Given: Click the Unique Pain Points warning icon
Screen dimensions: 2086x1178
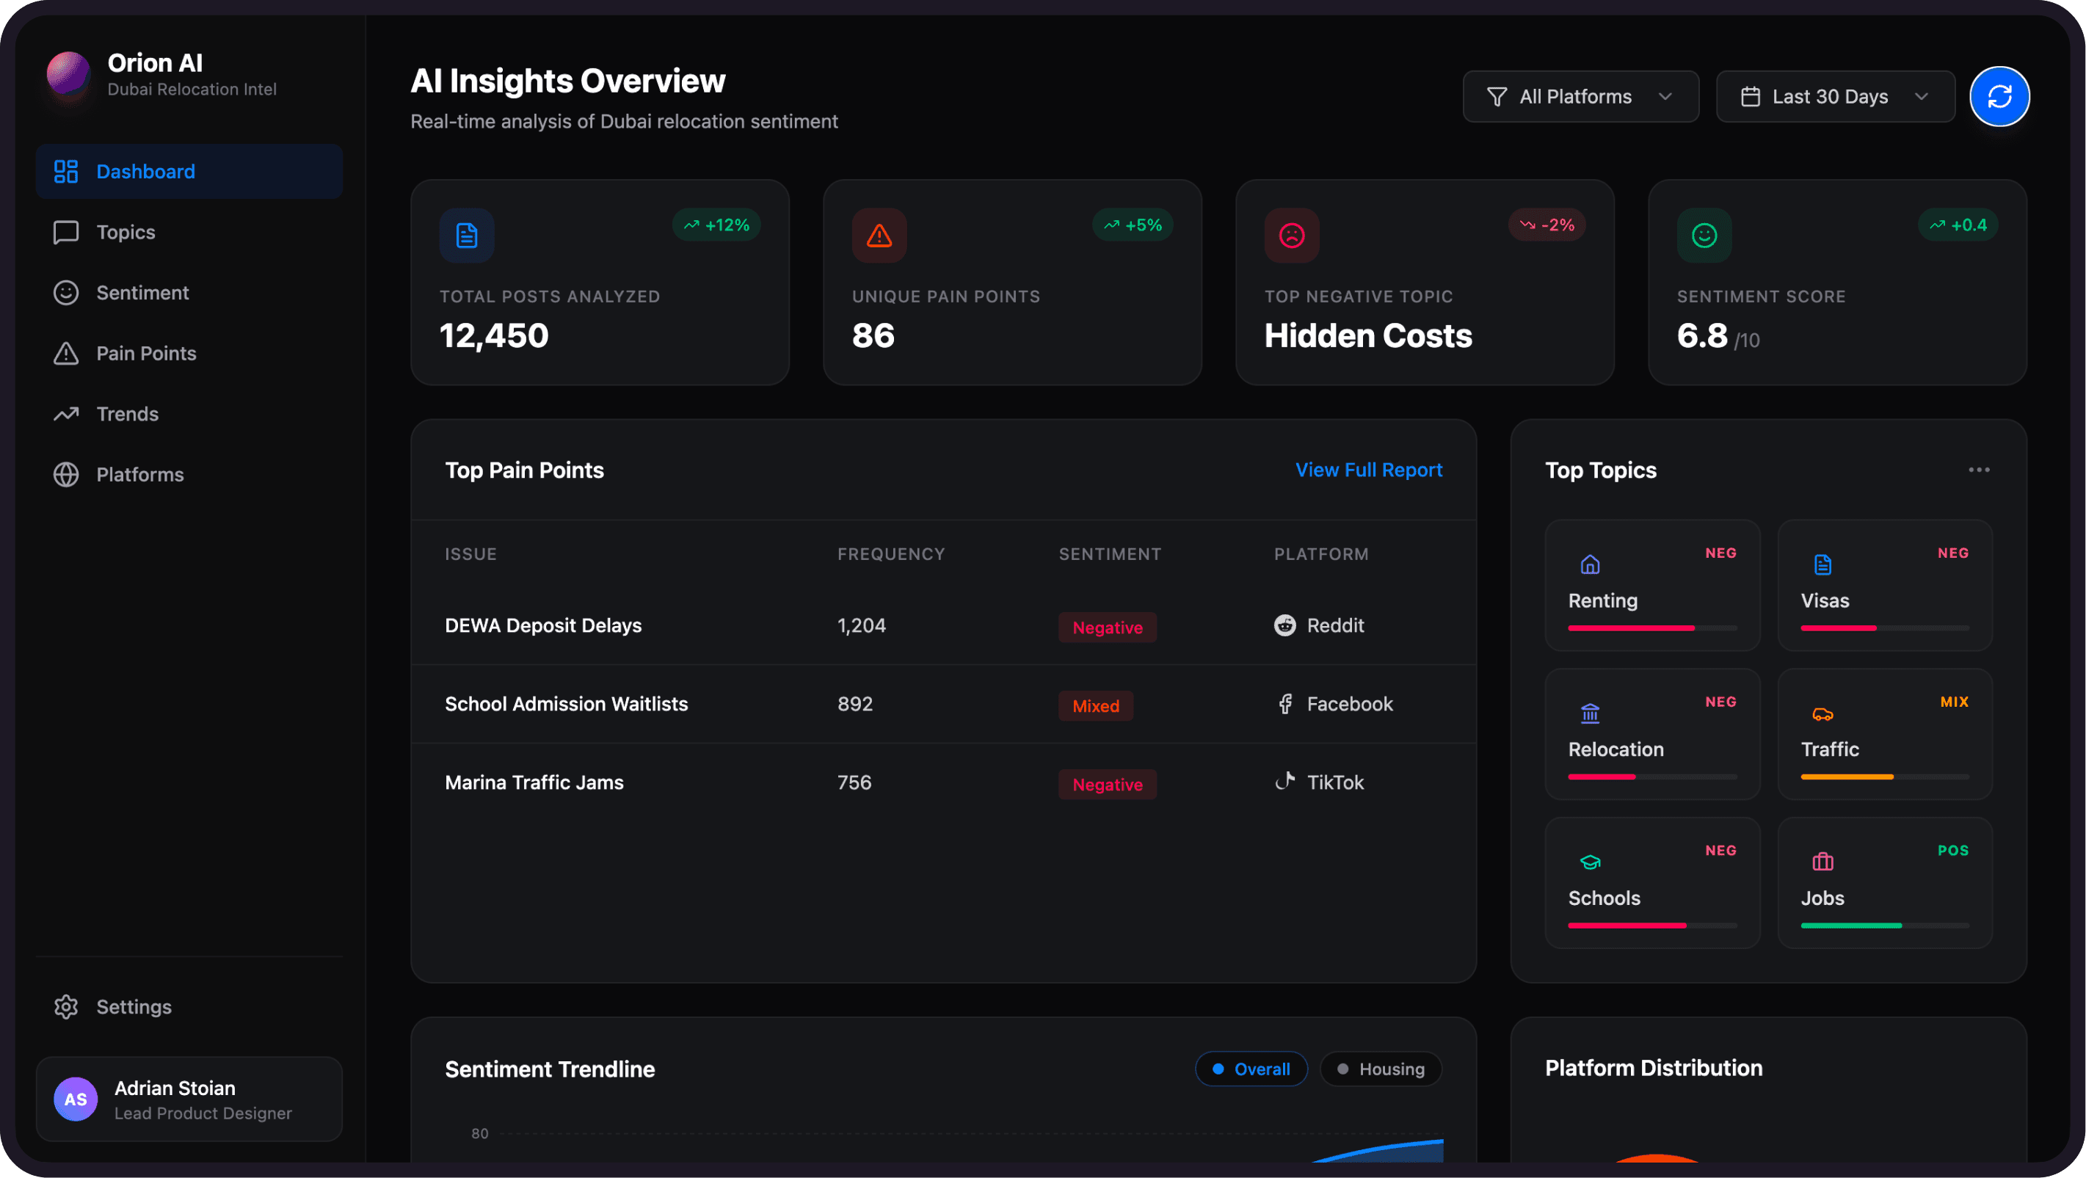Looking at the screenshot, I should (x=879, y=236).
